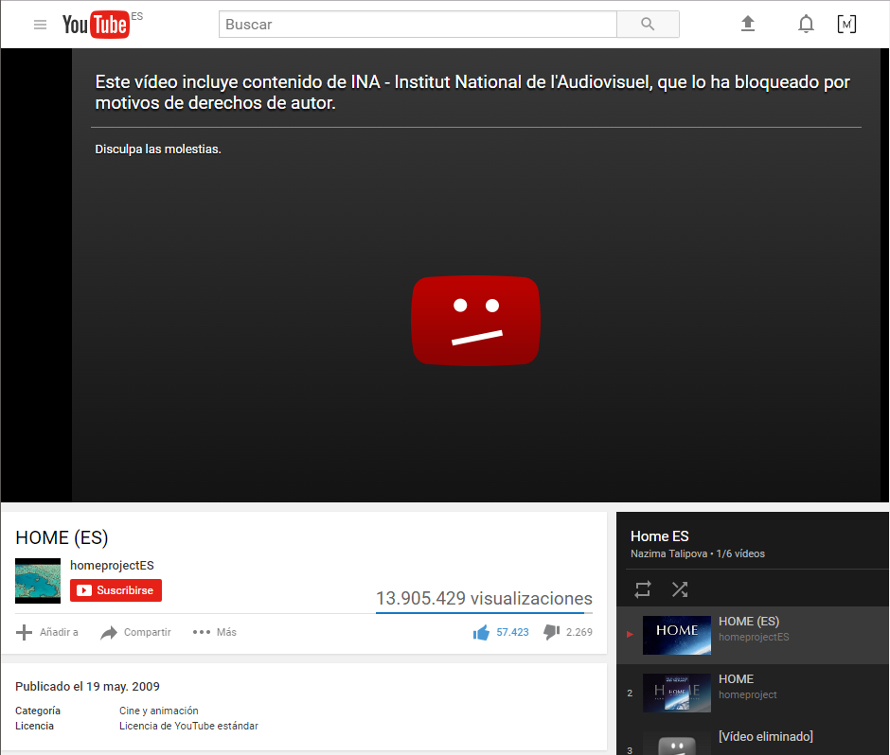Click the 13.905.429 visualizaciones count
Image resolution: width=890 pixels, height=755 pixels.
coord(484,599)
